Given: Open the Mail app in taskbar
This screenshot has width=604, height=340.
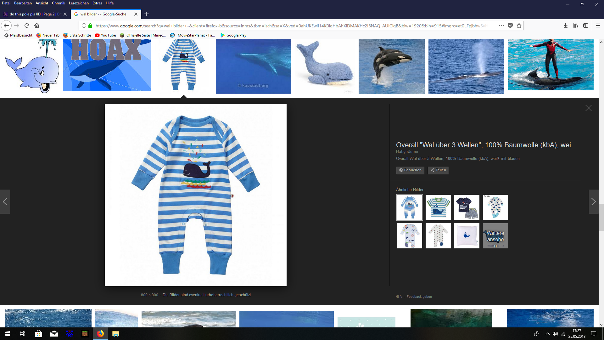Looking at the screenshot, I should click(54, 334).
